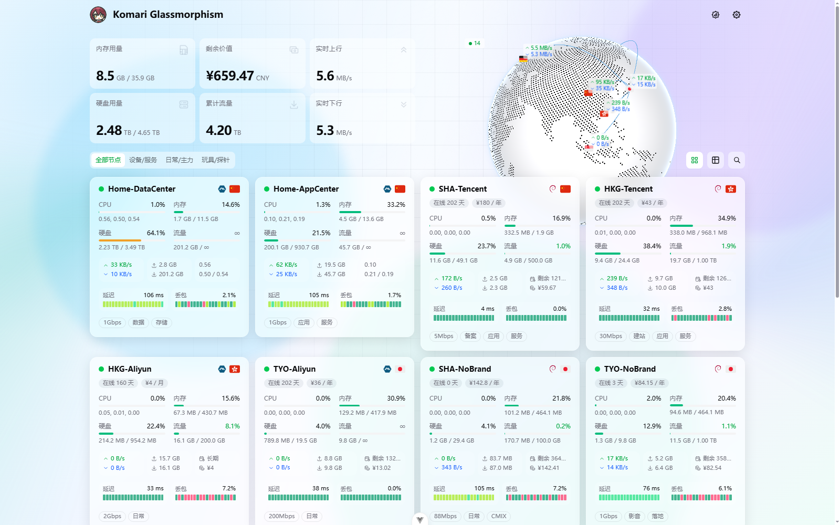Open the Home-DataCenter node title
This screenshot has height=525, width=840.
click(142, 189)
